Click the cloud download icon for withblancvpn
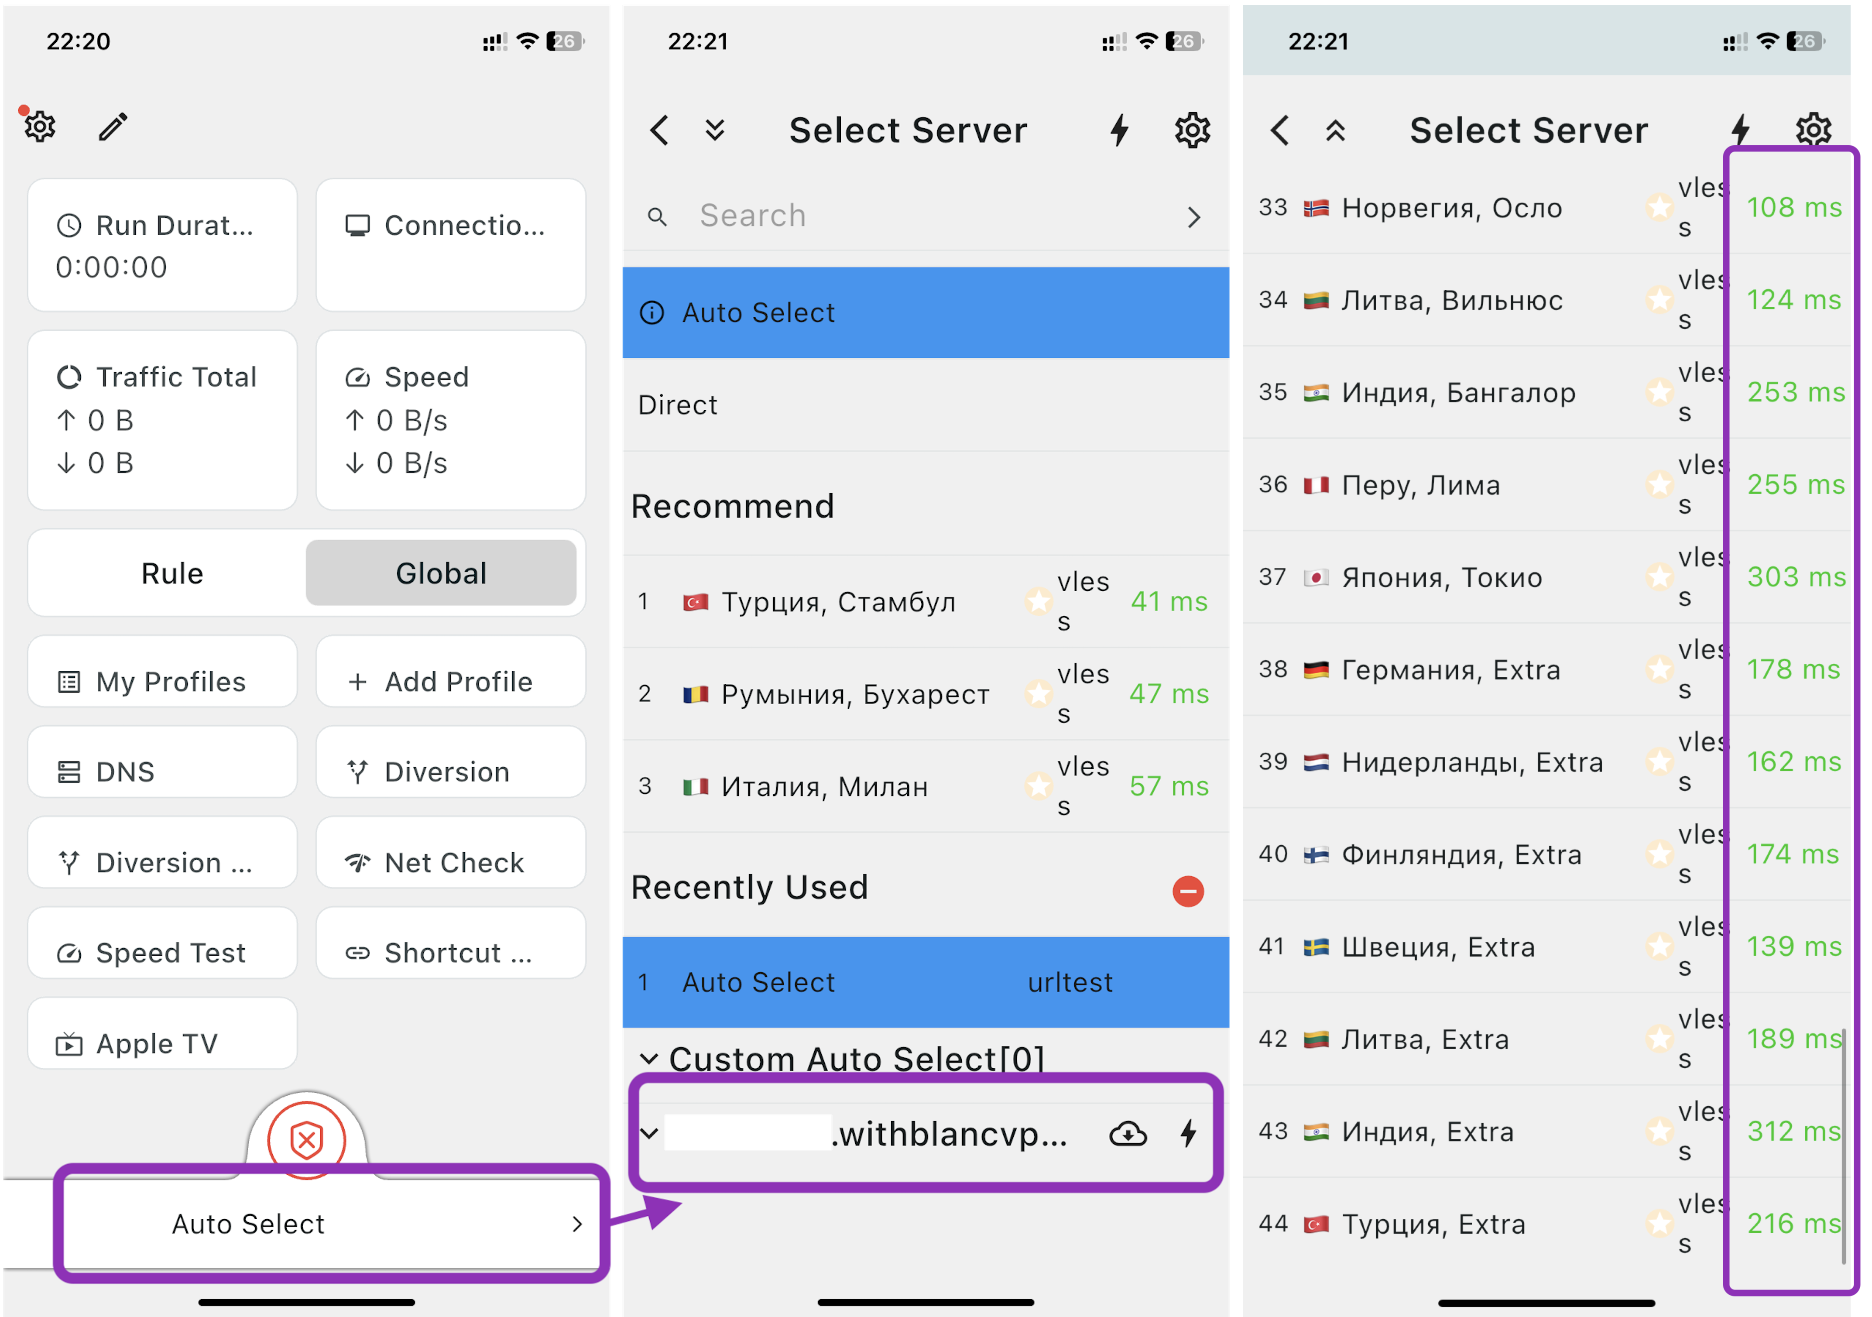 tap(1128, 1134)
